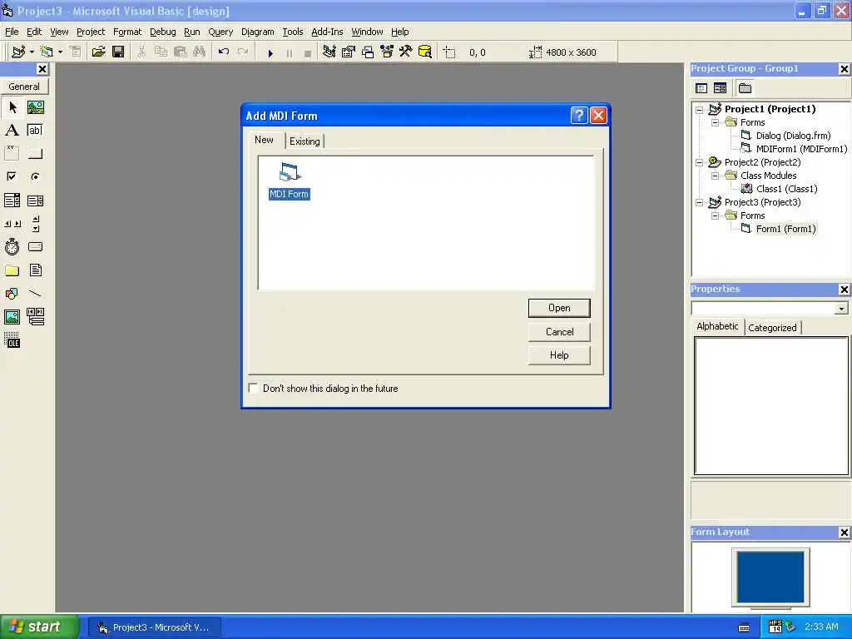Viewport: 852px width, 639px height.
Task: Switch to the New tab
Action: 264,140
